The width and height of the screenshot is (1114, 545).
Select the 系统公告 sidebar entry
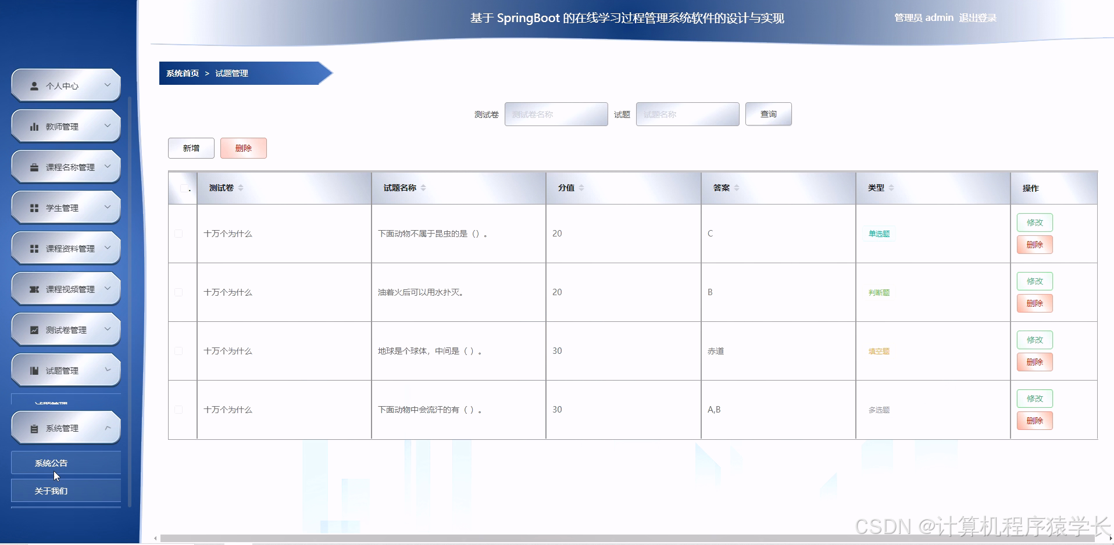[51, 462]
